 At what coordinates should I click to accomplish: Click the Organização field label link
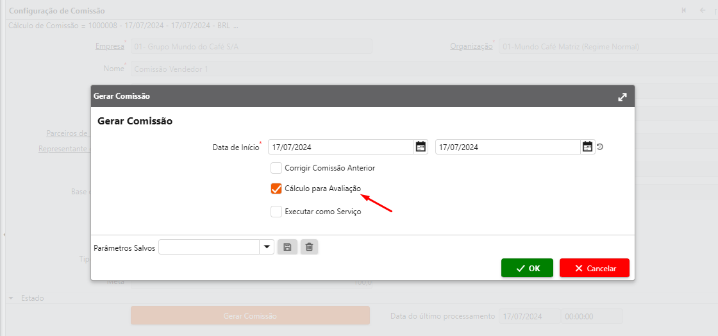click(471, 46)
